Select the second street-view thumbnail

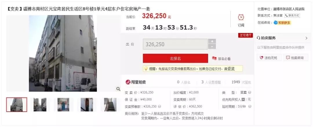[x=40, y=104]
